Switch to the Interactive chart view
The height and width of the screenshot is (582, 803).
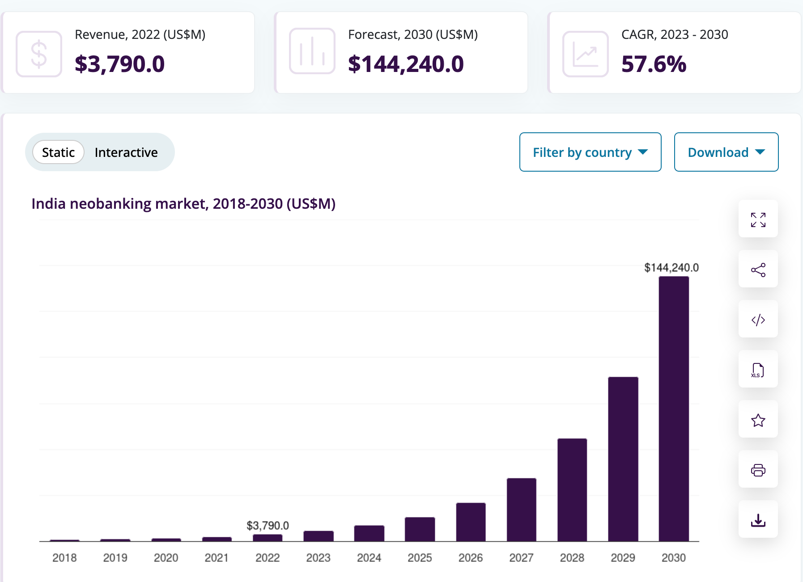[126, 152]
